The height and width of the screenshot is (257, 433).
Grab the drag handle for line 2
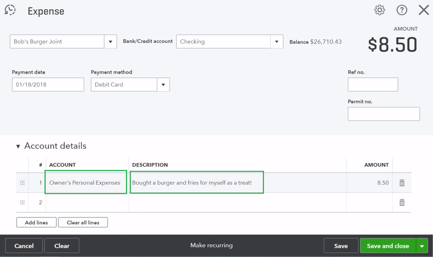(23, 202)
